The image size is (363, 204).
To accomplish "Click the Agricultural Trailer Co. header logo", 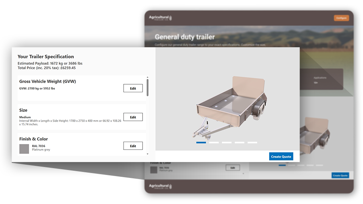I will (160, 18).
